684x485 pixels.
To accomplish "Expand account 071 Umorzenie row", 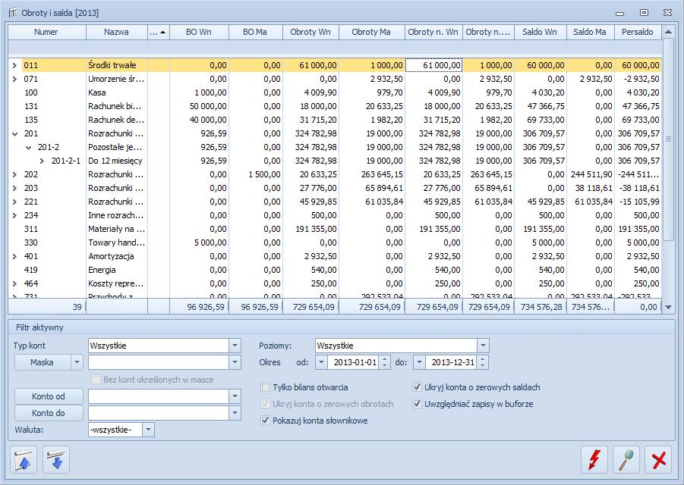I will [15, 79].
